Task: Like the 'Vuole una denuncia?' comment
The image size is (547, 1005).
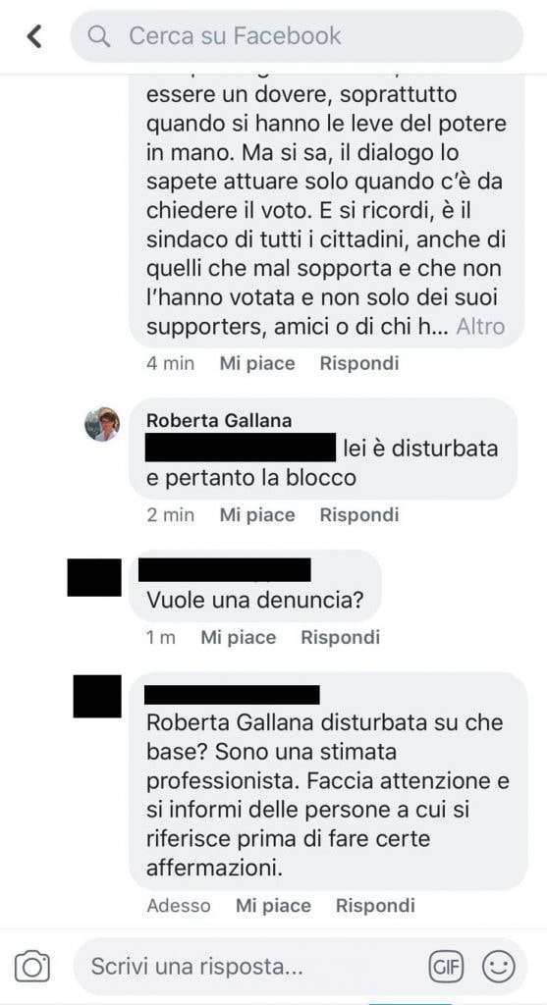Action: point(238,637)
